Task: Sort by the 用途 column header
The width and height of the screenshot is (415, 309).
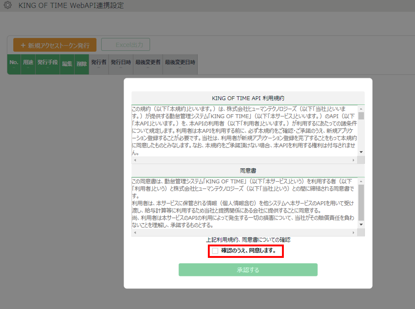Action: coord(28,64)
